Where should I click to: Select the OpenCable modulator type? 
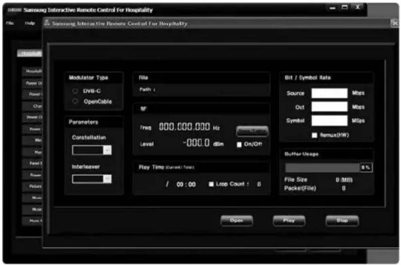[75, 102]
